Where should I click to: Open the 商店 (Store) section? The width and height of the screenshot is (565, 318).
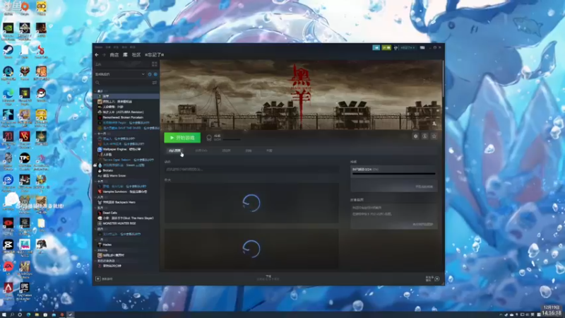click(114, 55)
